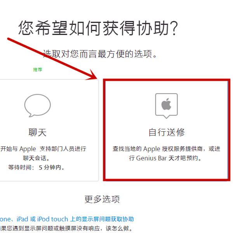Click the red arrow annotation head
The image size is (233, 233).
pyautogui.click(x=93, y=75)
